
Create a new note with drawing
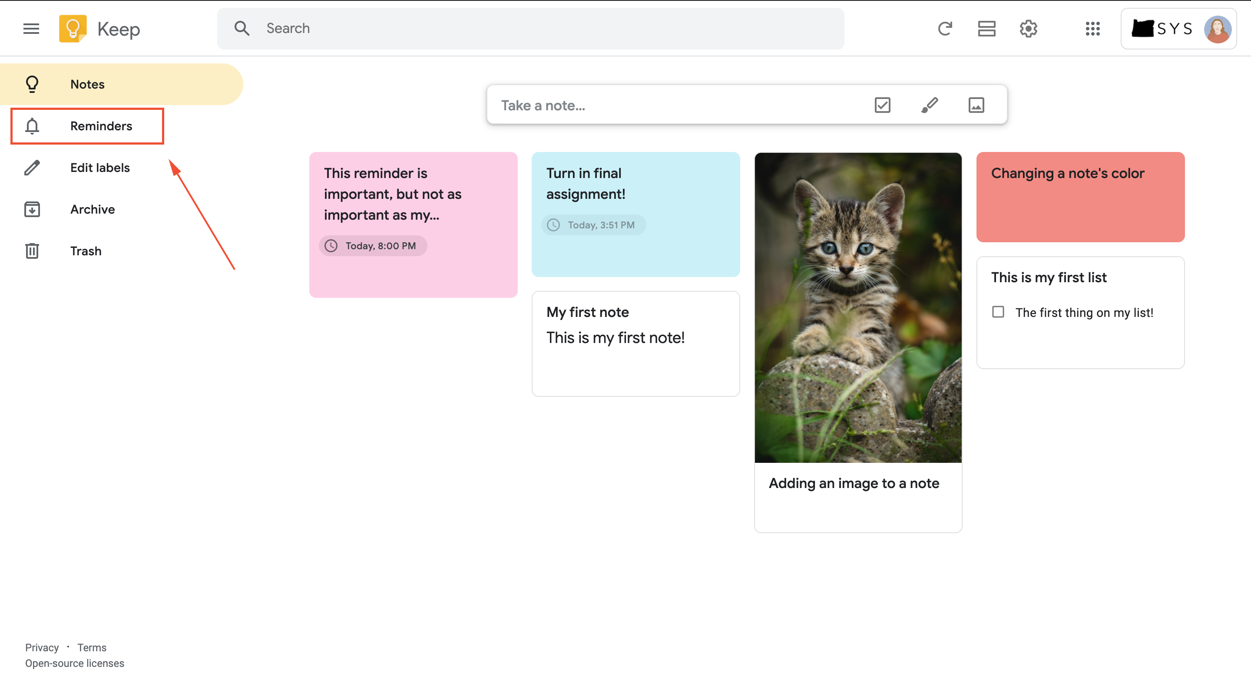(929, 105)
